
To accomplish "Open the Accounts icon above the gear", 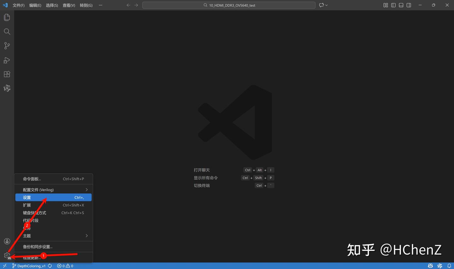I will coord(7,241).
